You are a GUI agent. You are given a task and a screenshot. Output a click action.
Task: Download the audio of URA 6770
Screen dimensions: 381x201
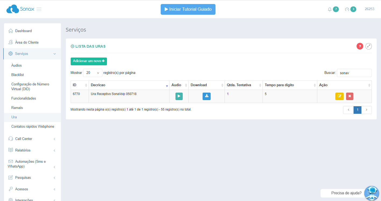(206, 96)
